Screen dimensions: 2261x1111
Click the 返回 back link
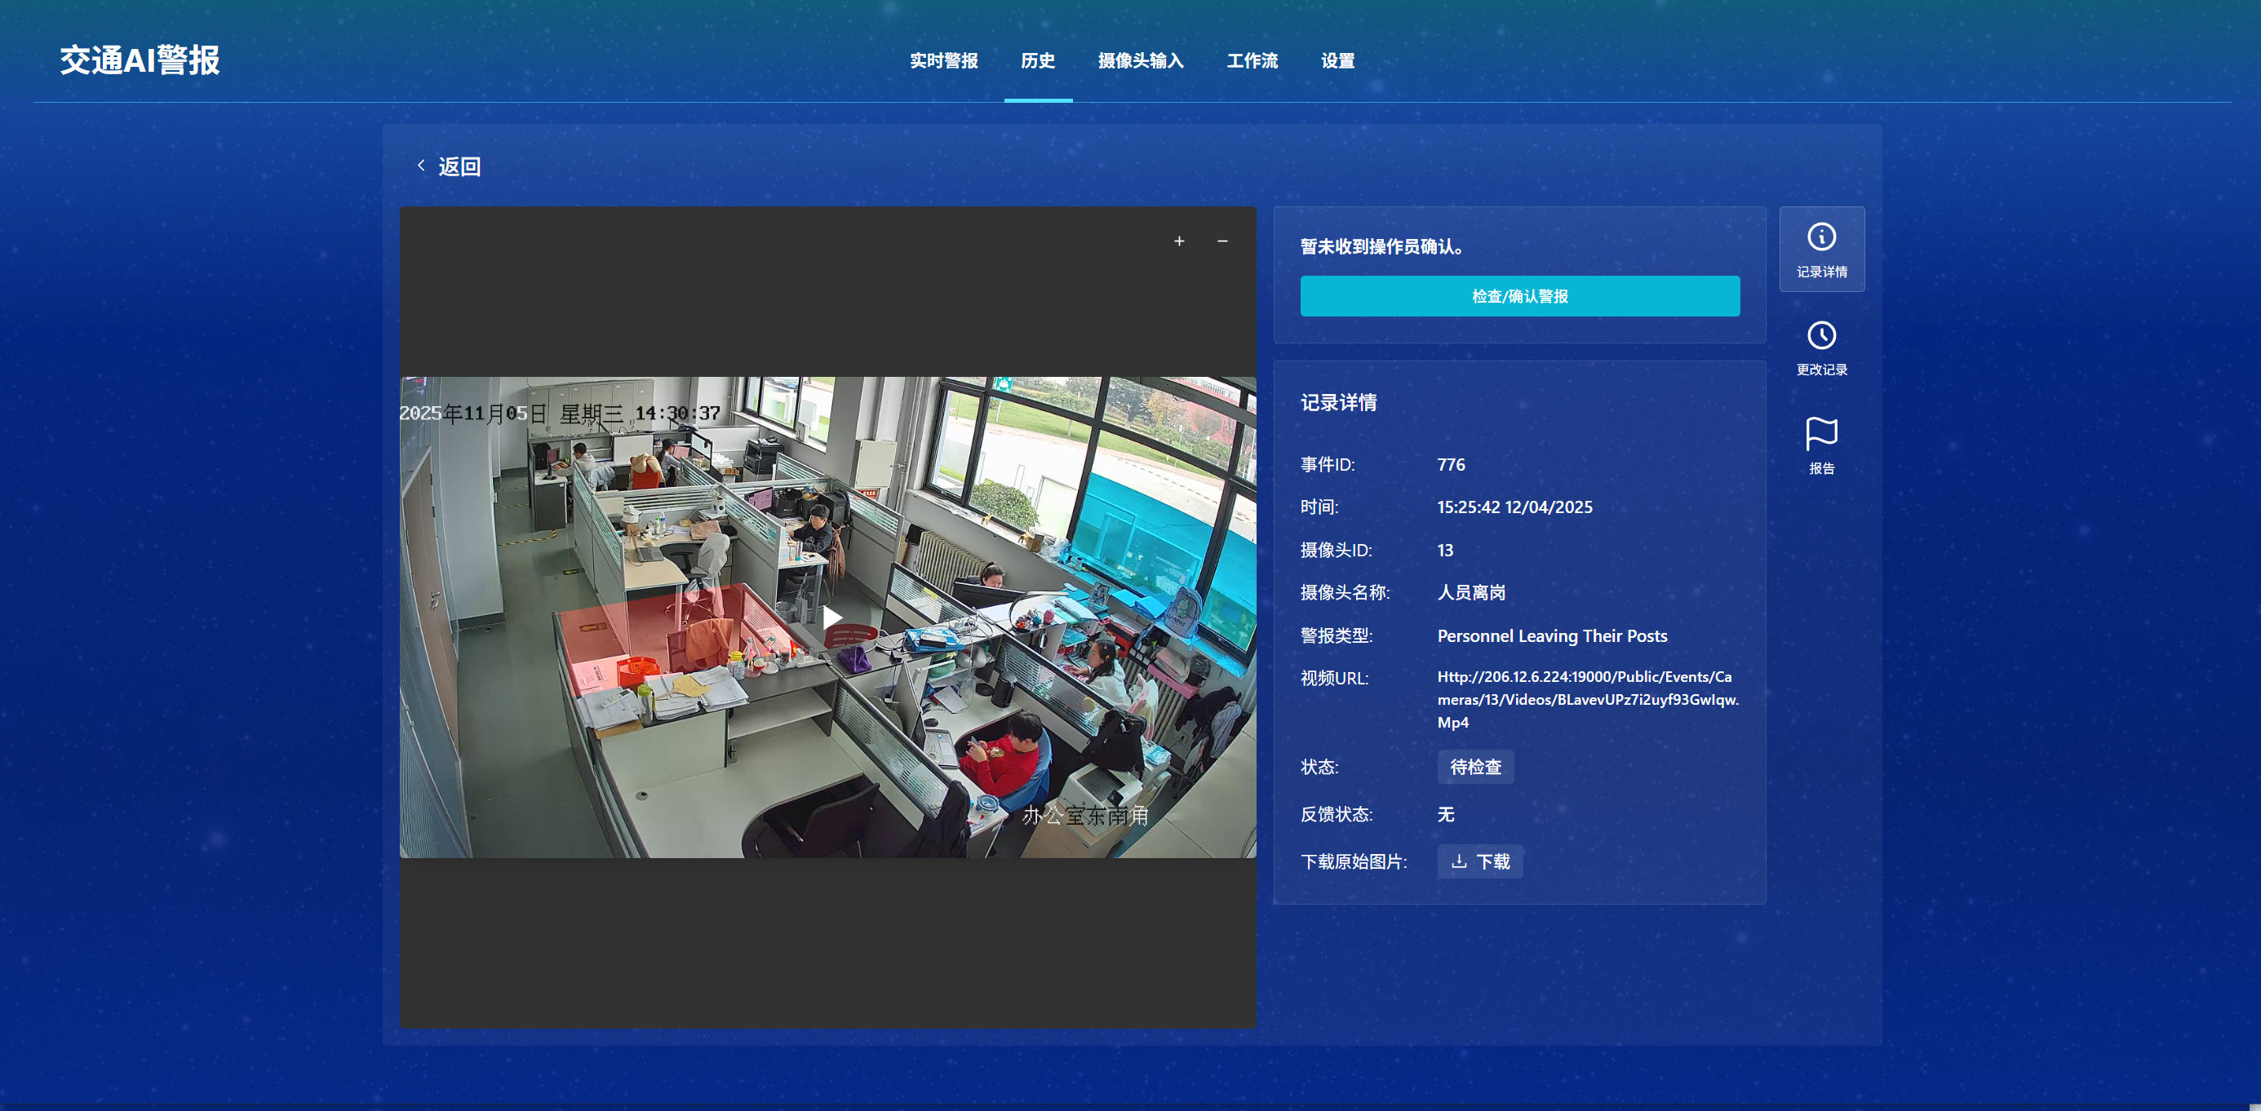(459, 166)
